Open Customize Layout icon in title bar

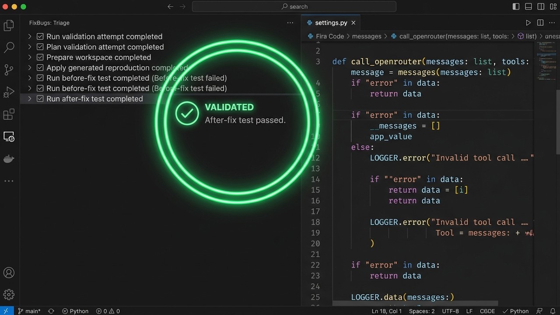(553, 7)
